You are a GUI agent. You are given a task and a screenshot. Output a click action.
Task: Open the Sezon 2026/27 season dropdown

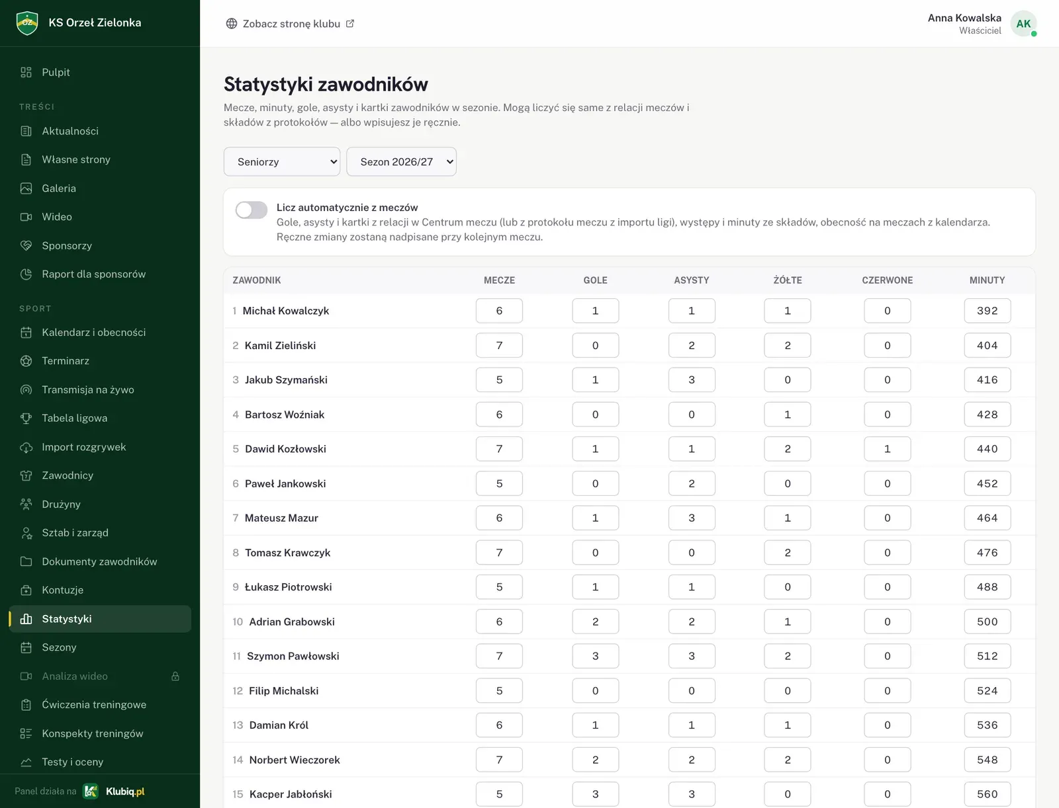(x=402, y=161)
